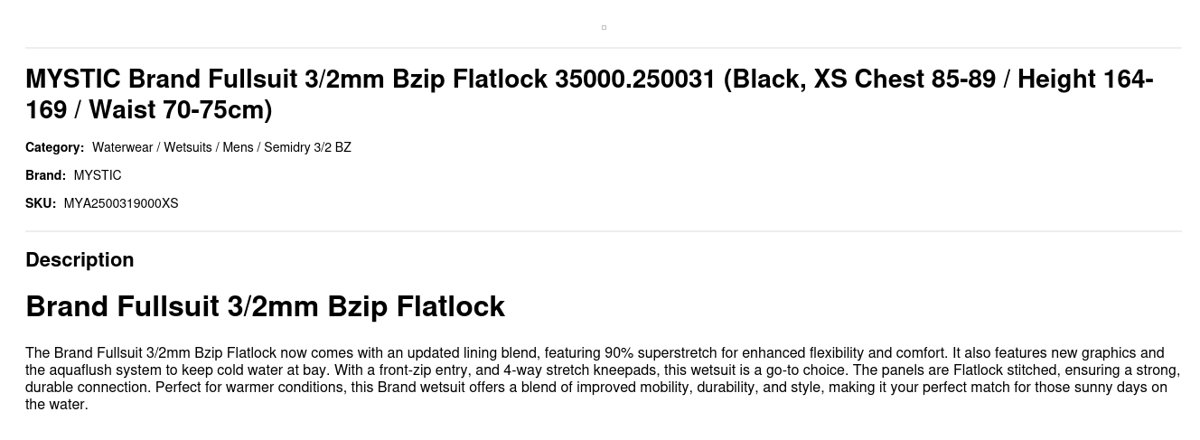The image size is (1200, 440).
Task: Select Mens in the category path
Action: coord(238,147)
